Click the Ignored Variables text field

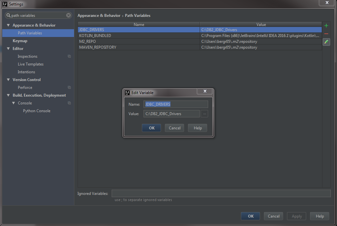click(221, 194)
